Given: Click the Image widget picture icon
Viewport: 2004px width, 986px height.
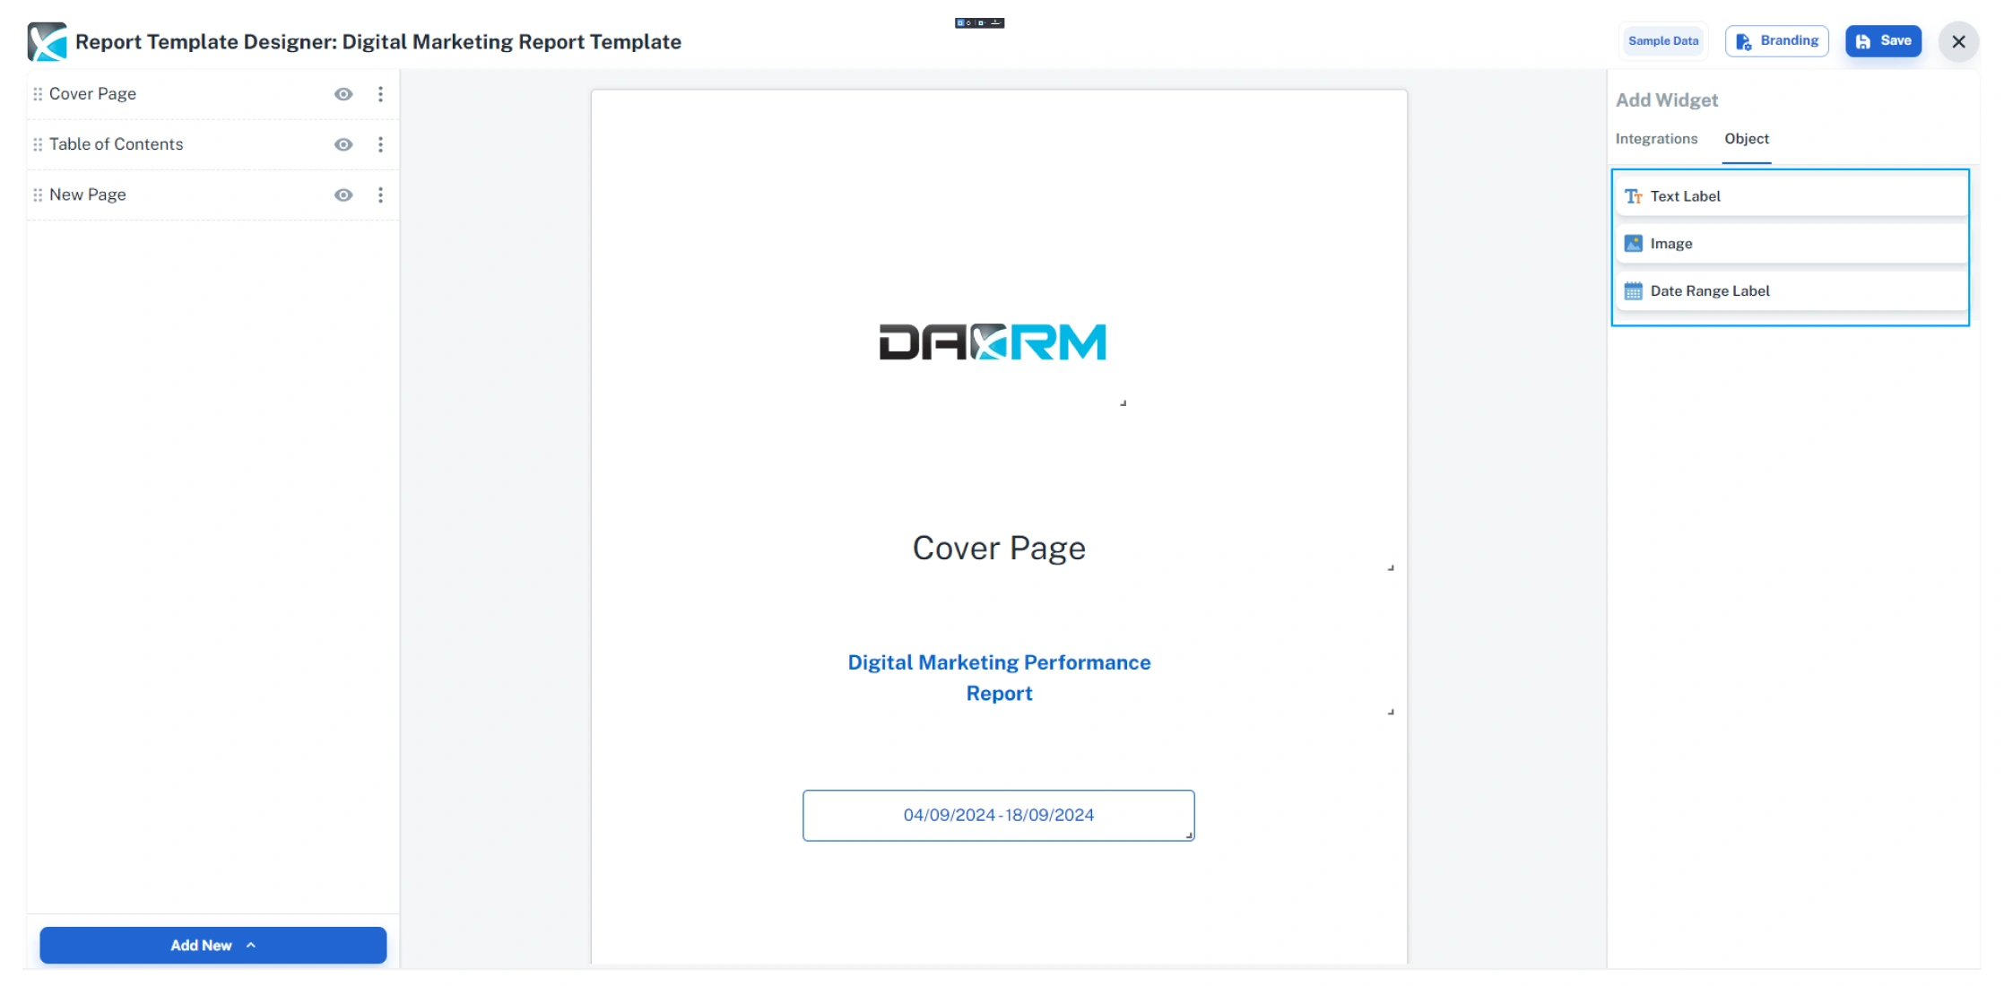Looking at the screenshot, I should [1634, 244].
